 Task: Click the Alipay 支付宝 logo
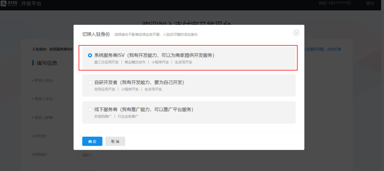[x=9, y=3]
